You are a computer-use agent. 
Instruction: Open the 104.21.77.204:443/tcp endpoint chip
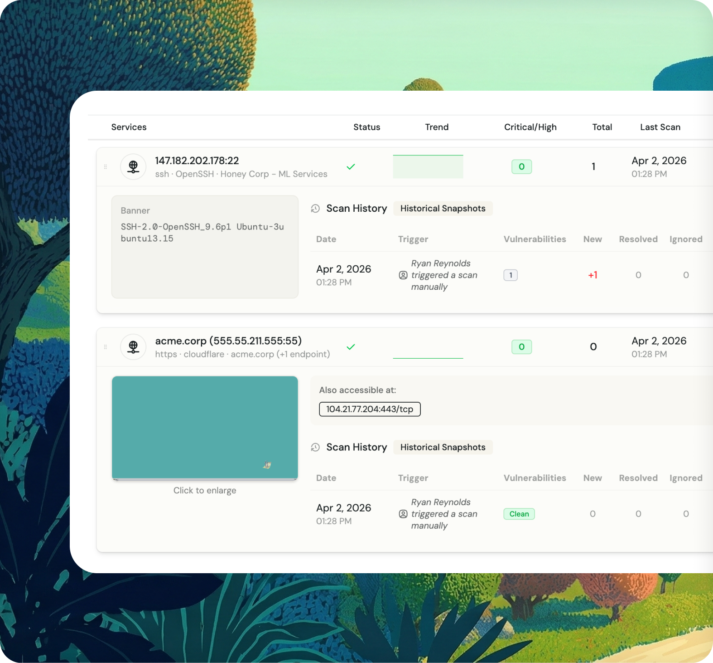(x=370, y=409)
